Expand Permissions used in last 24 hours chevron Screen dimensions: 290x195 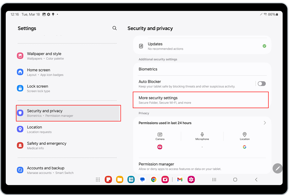point(265,123)
